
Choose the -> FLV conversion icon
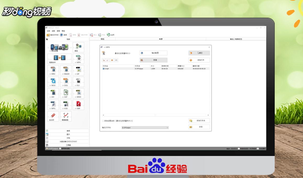[78, 82]
